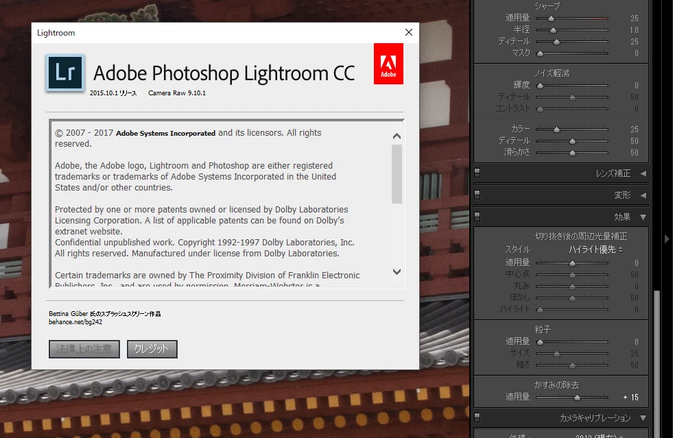This screenshot has width=673, height=438.
Task: Click the 周辺光量補正 適用量 slider
Action: coord(572,263)
